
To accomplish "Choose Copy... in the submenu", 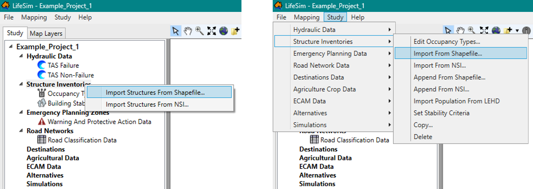I will 461,125.
